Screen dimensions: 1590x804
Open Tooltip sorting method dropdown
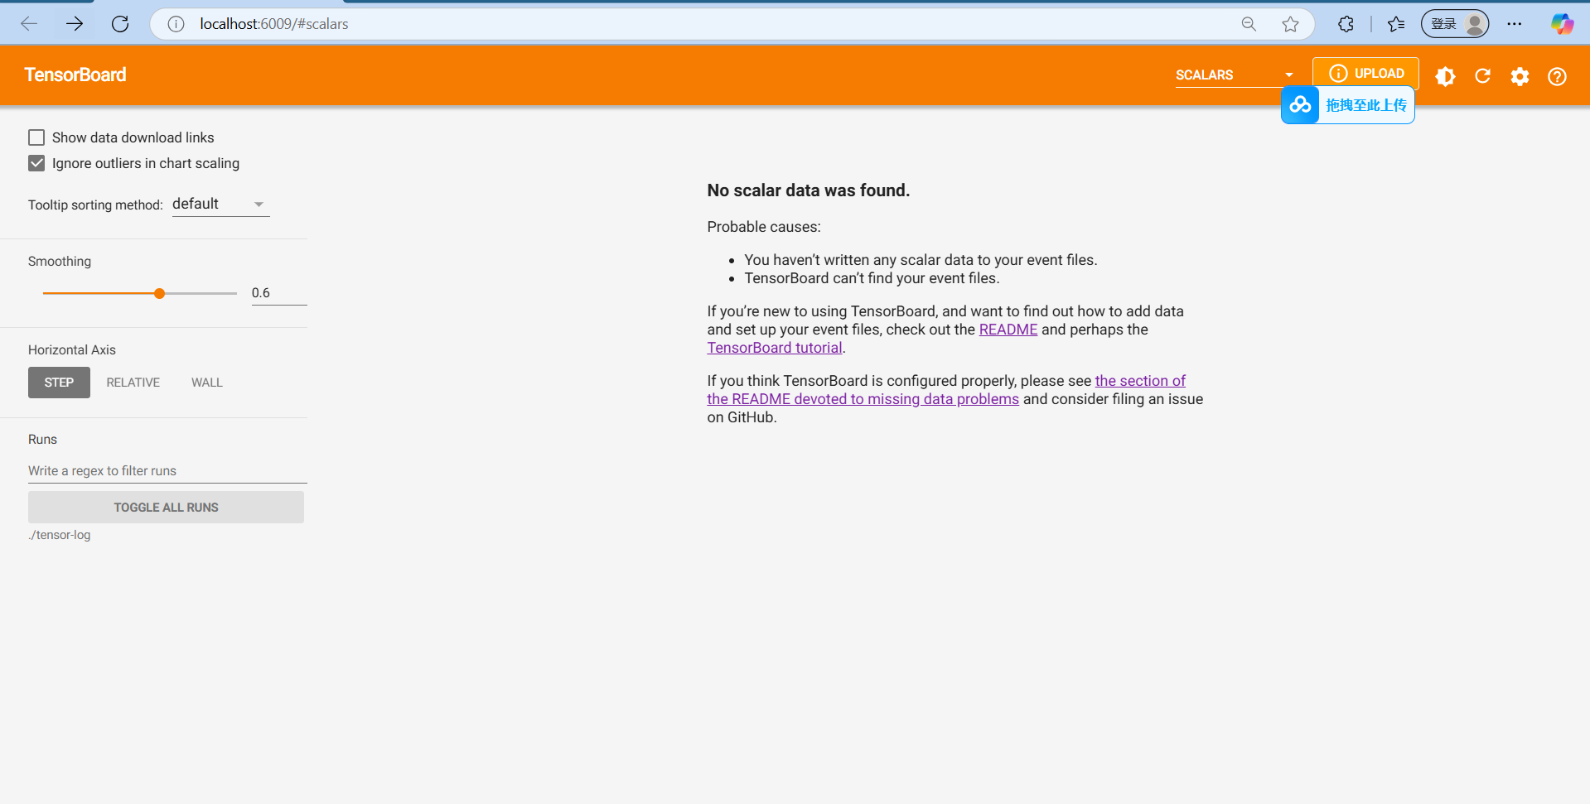click(x=220, y=205)
